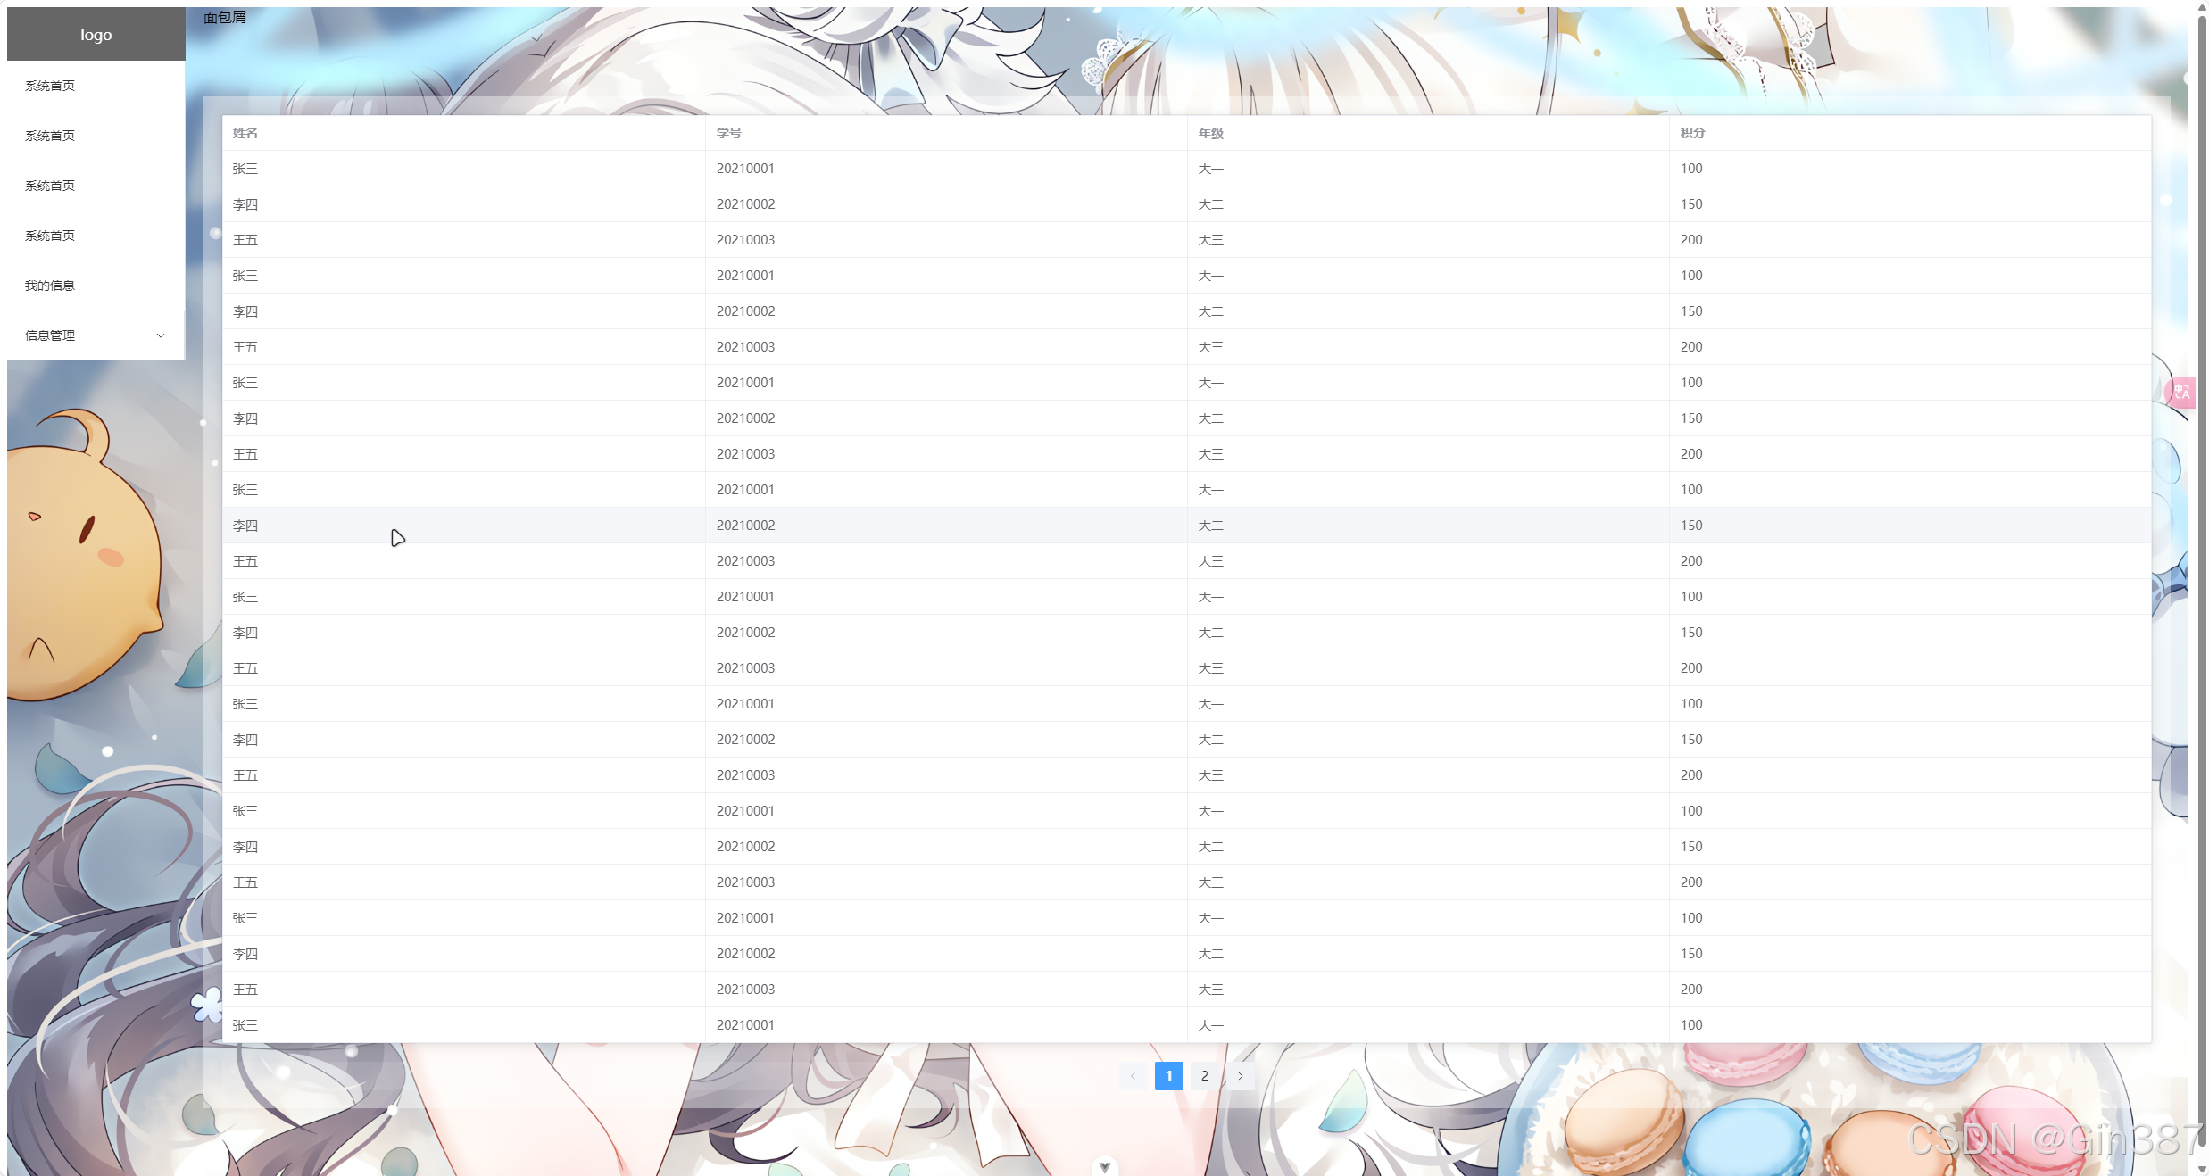Open the 信息管理 menu entry
The width and height of the screenshot is (2209, 1176).
click(x=50, y=335)
